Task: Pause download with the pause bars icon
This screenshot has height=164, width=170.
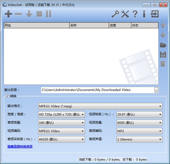Action: 49,14
